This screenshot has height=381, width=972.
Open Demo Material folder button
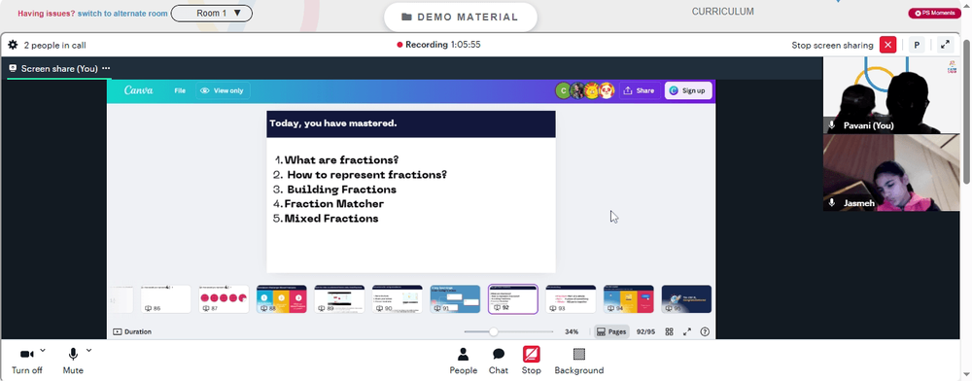[x=460, y=17]
